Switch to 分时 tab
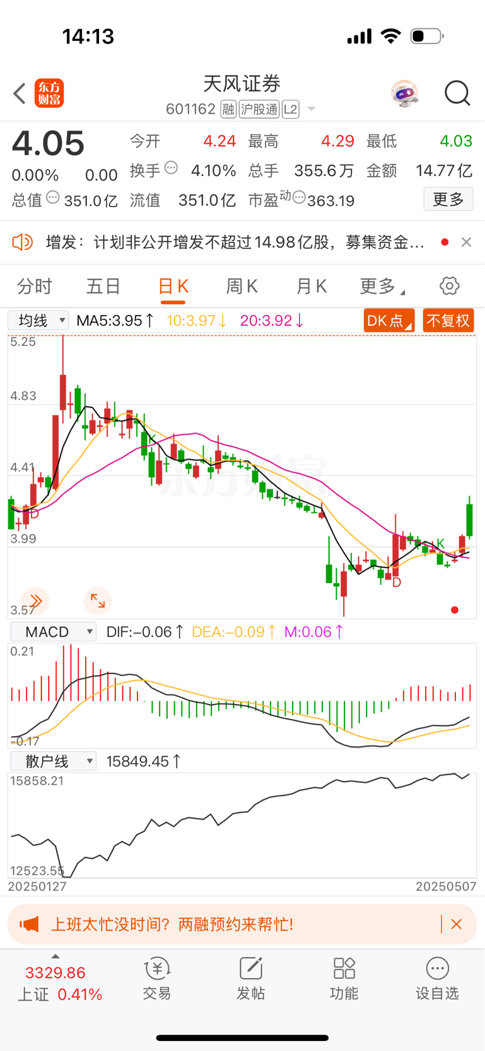Image resolution: width=485 pixels, height=1051 pixels. coord(34,287)
